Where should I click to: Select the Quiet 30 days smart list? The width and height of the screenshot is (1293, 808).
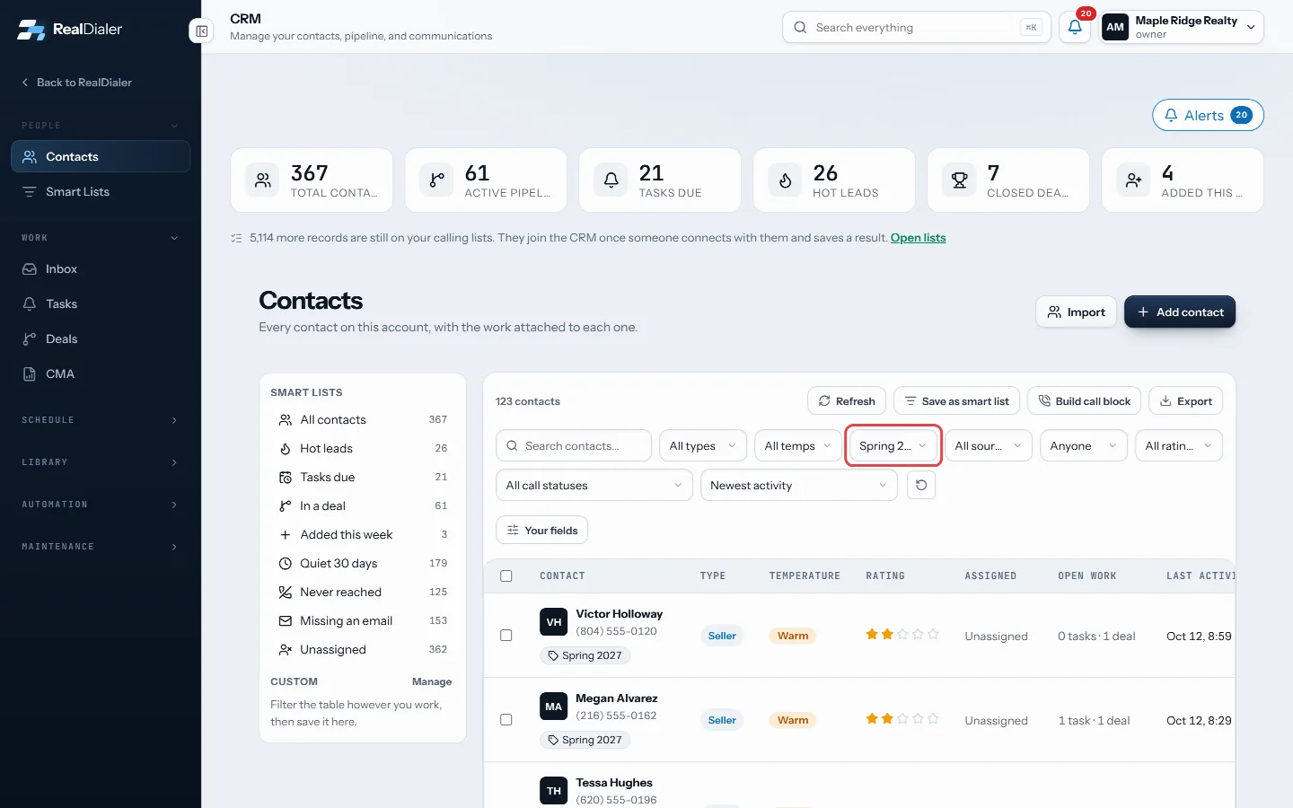click(x=363, y=564)
